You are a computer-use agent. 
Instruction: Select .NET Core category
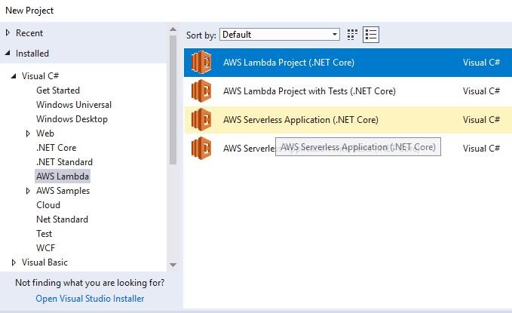56,148
